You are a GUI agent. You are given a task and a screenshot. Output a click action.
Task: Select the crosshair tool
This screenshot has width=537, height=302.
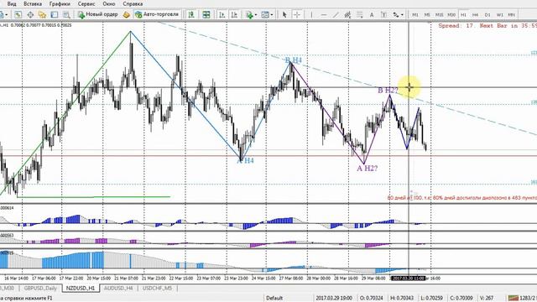(x=296, y=14)
